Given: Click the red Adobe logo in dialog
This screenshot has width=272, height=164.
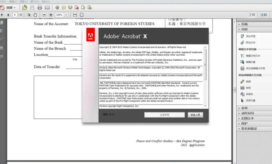Looking at the screenshot, I should pyautogui.click(x=91, y=35).
